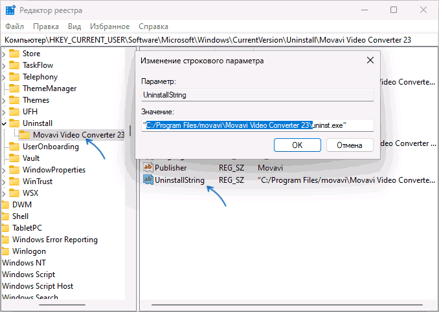Select the Publisher value name
Screen dimensions: 439x312
click(x=170, y=167)
